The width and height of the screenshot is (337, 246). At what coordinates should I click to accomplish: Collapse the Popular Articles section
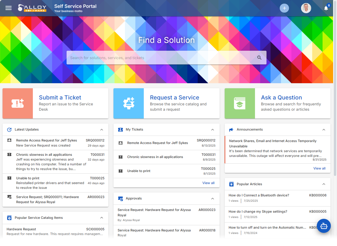[324, 184]
